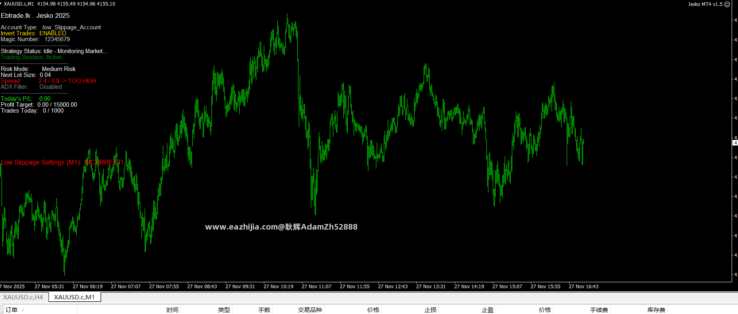Click the 价格 header right of 止盈
The width and height of the screenshot is (738, 314).
[545, 310]
